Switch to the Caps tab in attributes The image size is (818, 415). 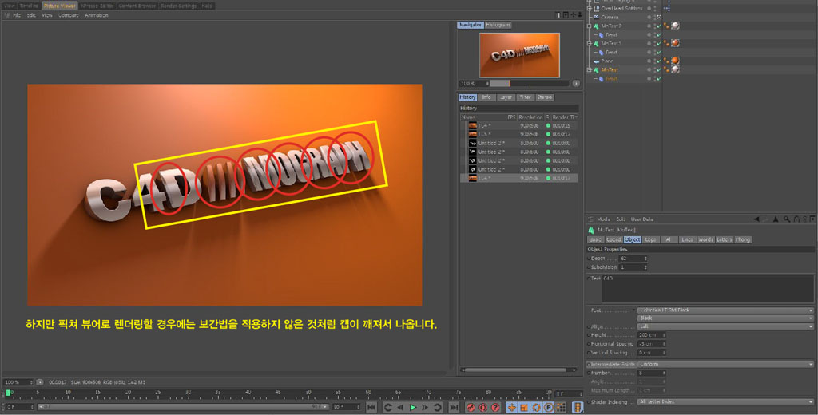pos(650,240)
